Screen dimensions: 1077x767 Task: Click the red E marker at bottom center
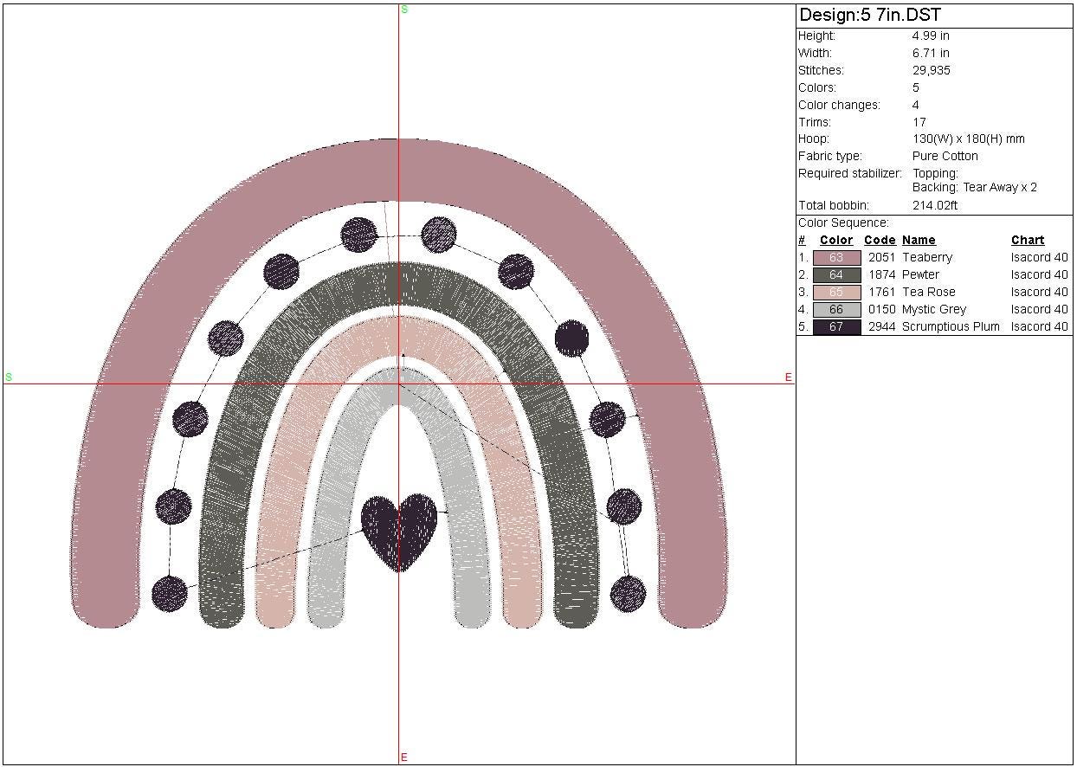tap(404, 758)
